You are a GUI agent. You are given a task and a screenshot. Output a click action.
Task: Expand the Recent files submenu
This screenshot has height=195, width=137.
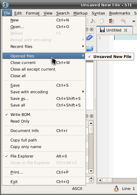44,47
